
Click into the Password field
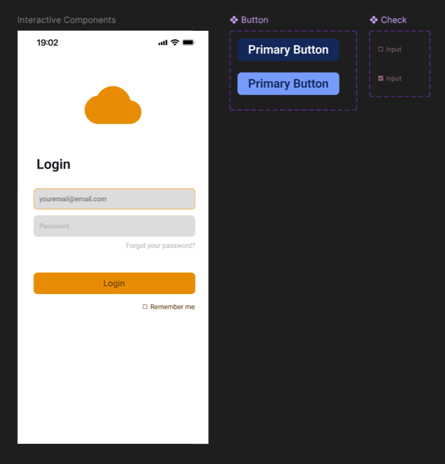[x=114, y=226]
